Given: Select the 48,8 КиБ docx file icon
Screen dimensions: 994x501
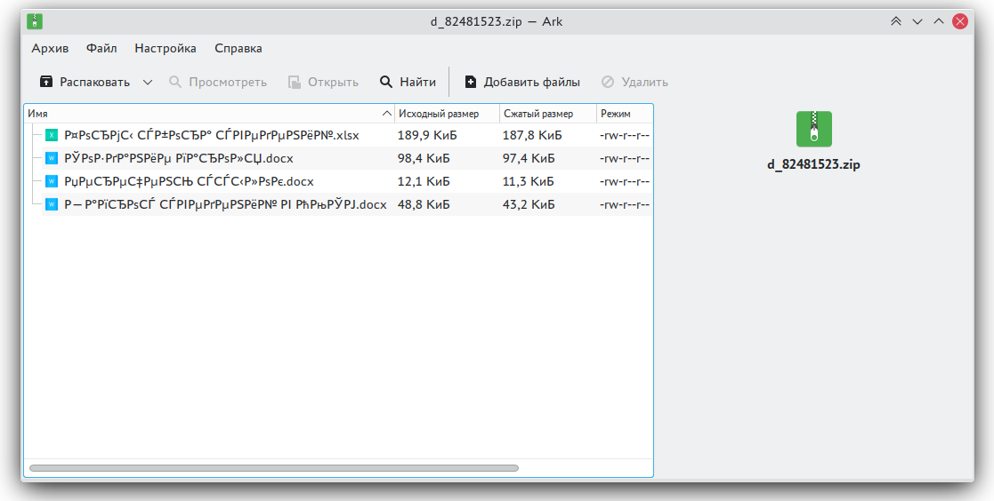Looking at the screenshot, I should [52, 204].
